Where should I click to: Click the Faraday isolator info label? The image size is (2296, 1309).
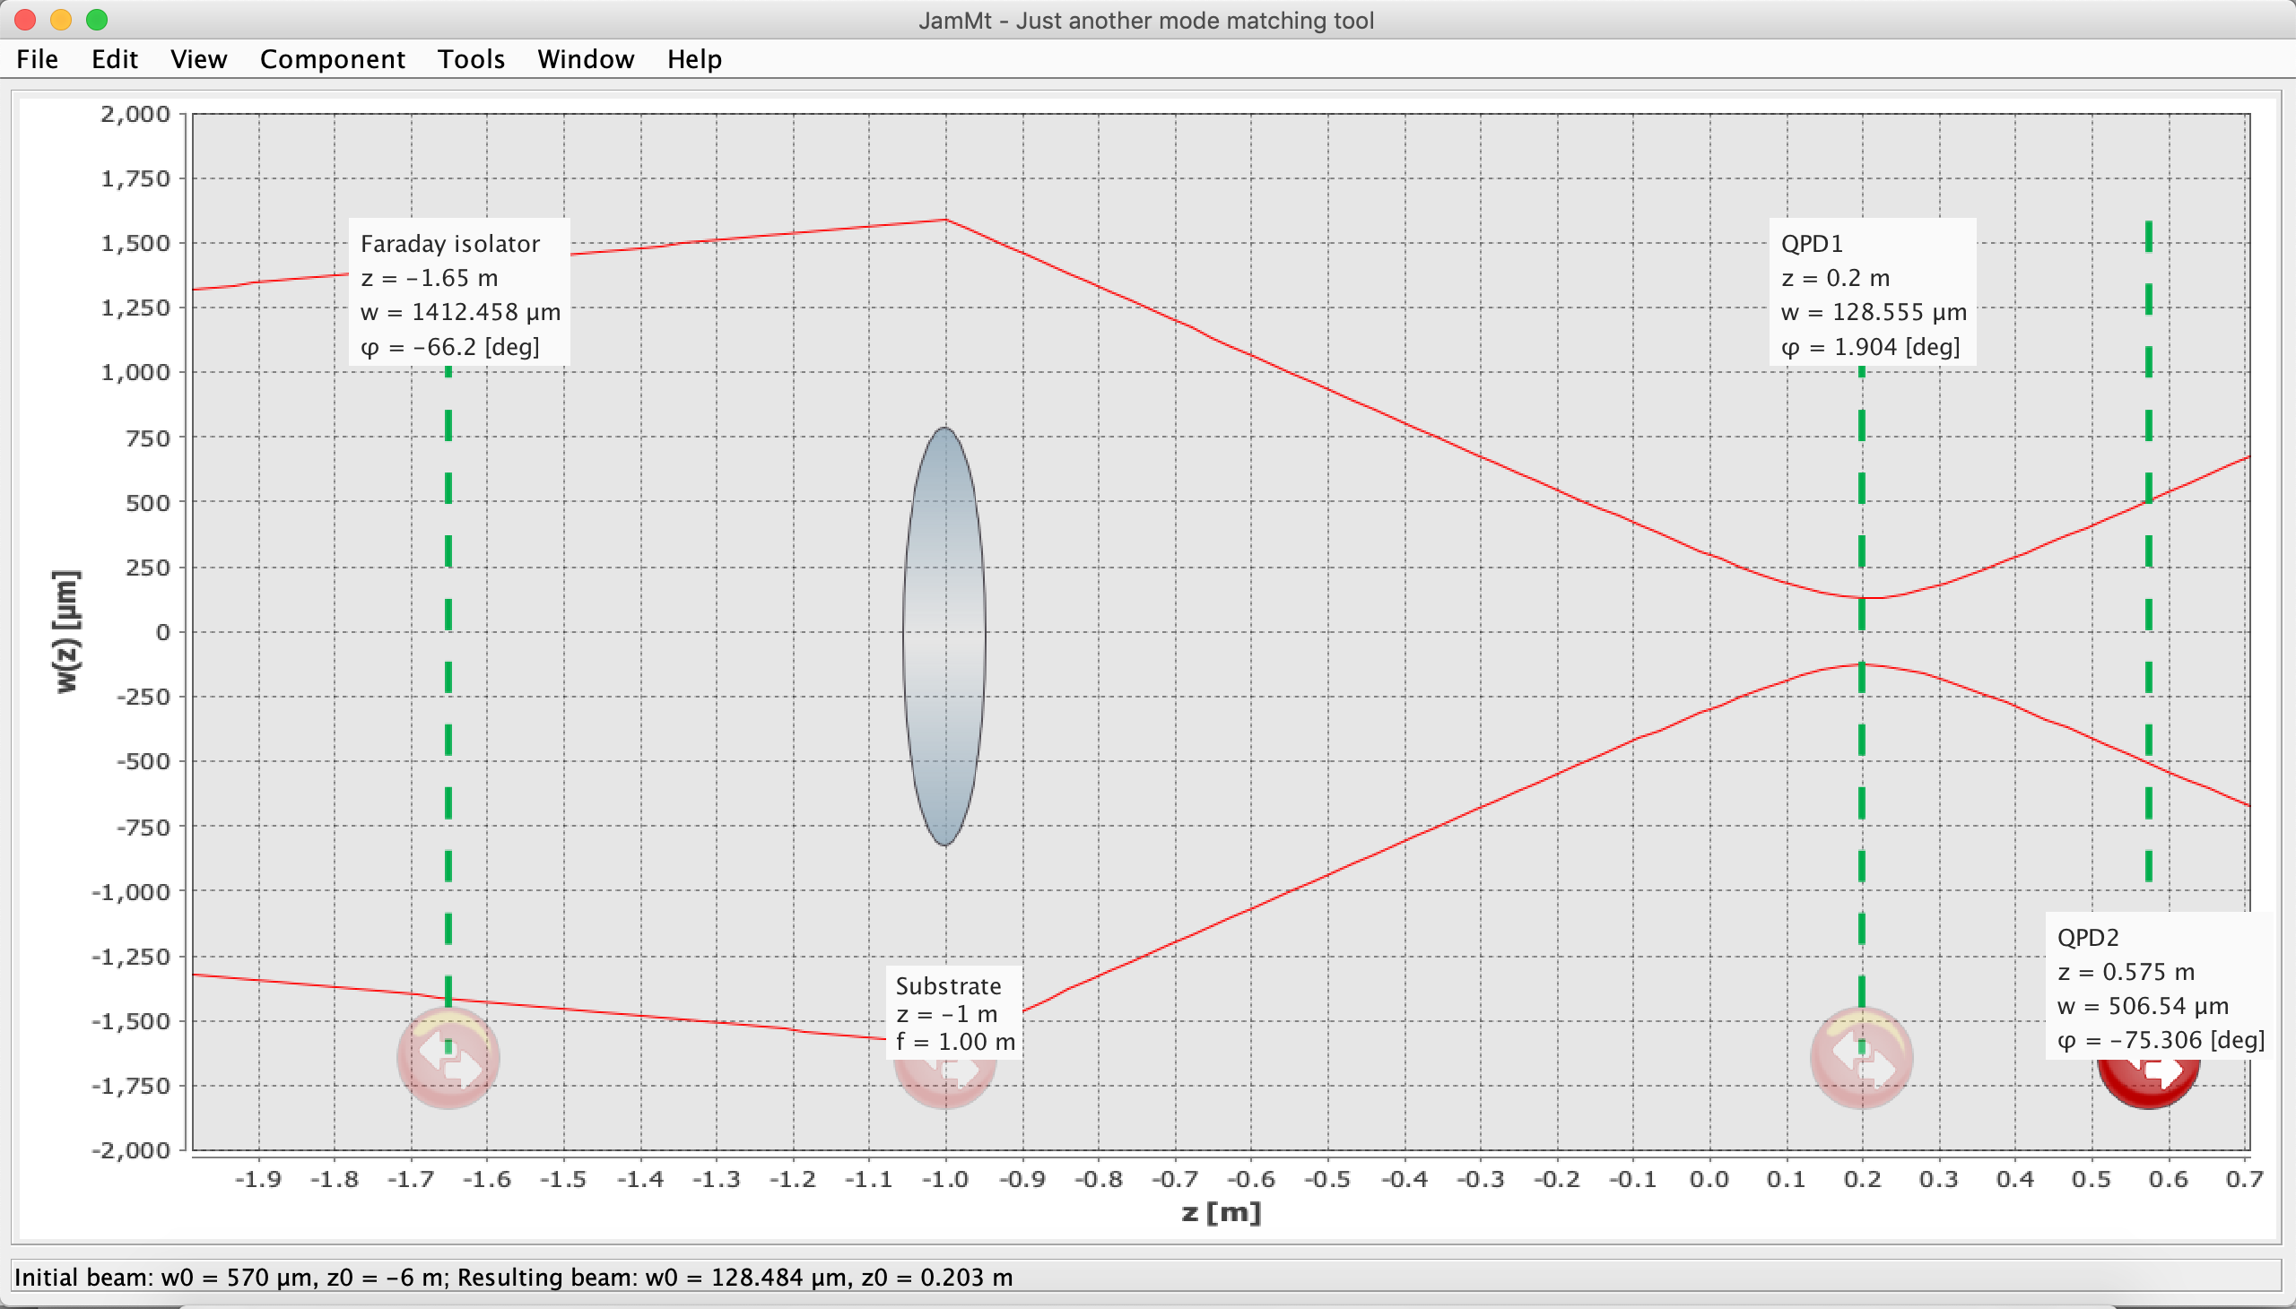[x=458, y=293]
